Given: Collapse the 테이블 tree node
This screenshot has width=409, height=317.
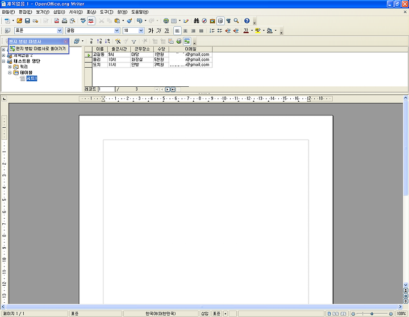Looking at the screenshot, I should pyautogui.click(x=10, y=73).
